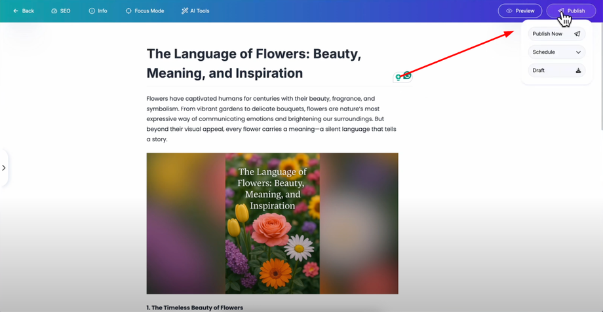
Task: Click the AI Tools magic wand icon
Action: pyautogui.click(x=185, y=11)
